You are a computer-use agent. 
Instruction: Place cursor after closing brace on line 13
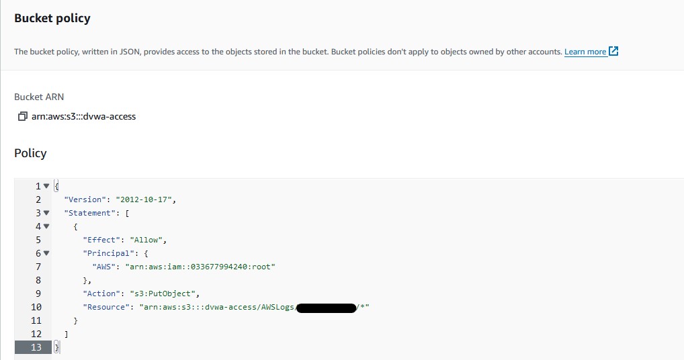(x=58, y=347)
